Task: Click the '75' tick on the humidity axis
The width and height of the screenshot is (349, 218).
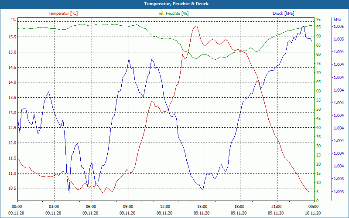Action: (318, 64)
